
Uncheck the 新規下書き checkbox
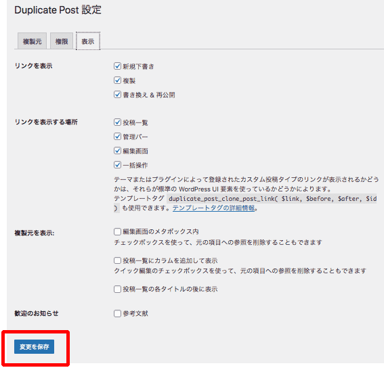coord(117,66)
